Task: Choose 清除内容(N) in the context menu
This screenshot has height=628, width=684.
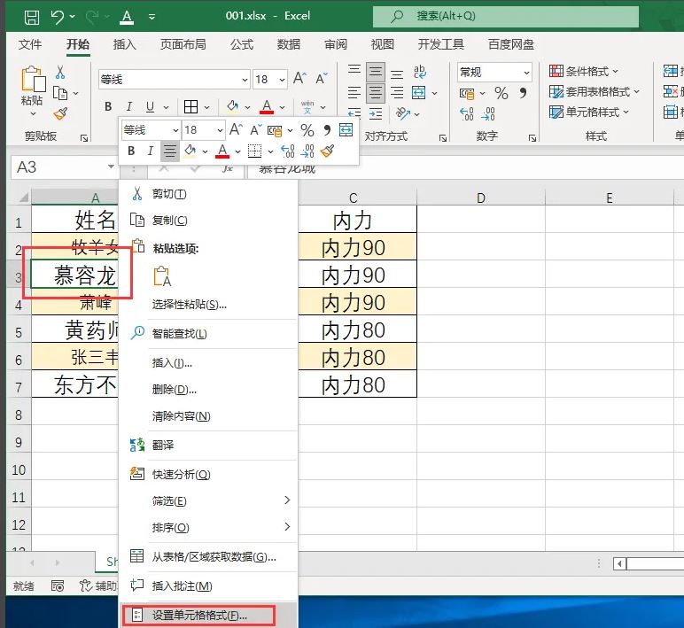Action: [208, 416]
